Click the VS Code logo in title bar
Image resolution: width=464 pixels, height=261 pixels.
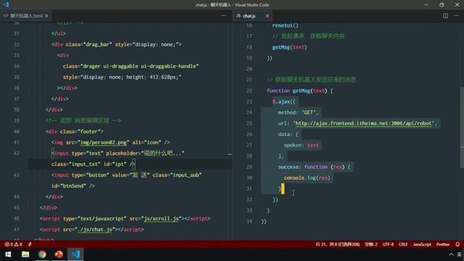point(6,4)
